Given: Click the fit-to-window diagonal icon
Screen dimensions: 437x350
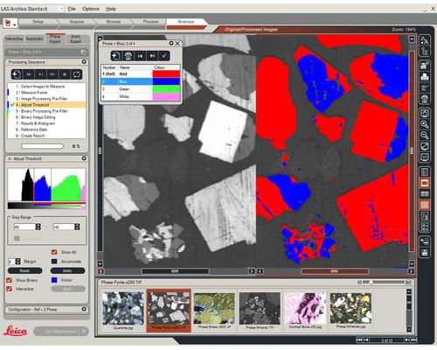Looking at the screenshot, I should [425, 146].
